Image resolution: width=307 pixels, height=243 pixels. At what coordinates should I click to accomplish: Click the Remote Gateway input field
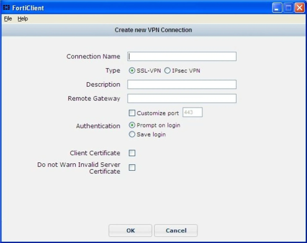[182, 98]
